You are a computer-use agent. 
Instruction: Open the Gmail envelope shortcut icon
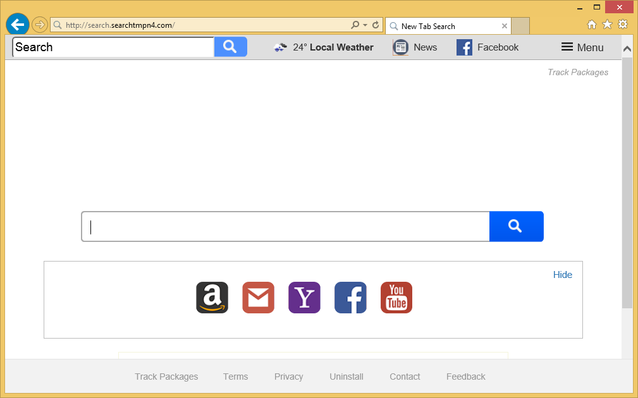259,298
